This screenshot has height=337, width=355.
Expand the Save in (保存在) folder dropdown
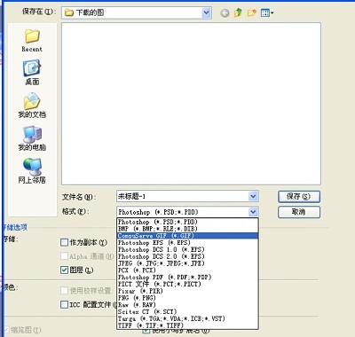click(207, 12)
